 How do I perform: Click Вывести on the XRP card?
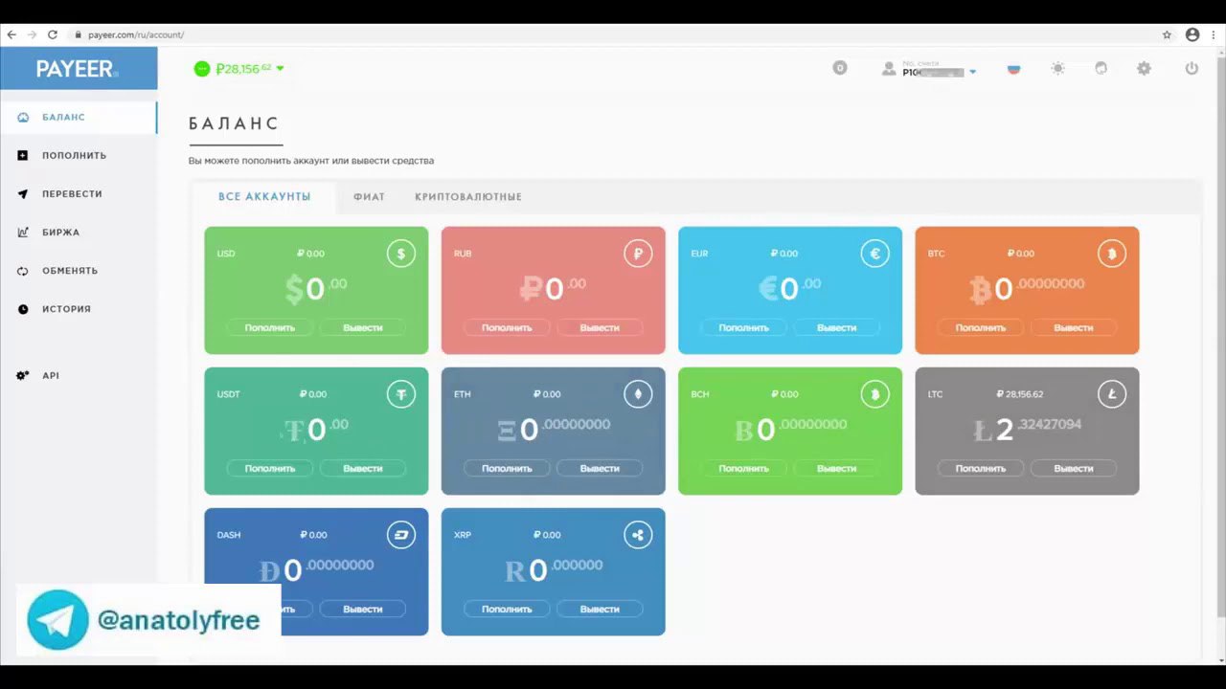pyautogui.click(x=600, y=609)
